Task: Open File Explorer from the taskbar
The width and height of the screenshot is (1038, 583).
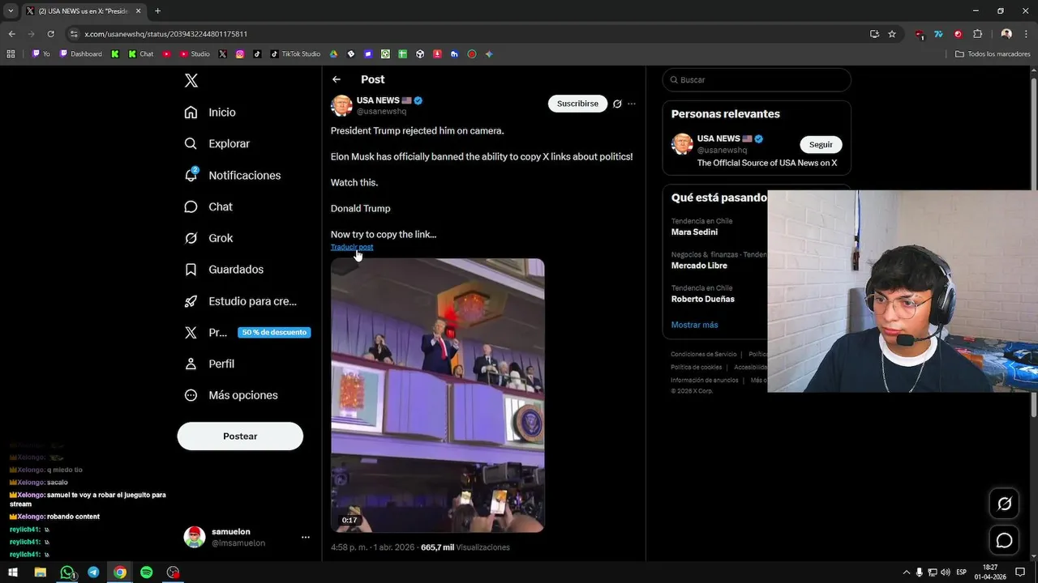Action: [40, 572]
